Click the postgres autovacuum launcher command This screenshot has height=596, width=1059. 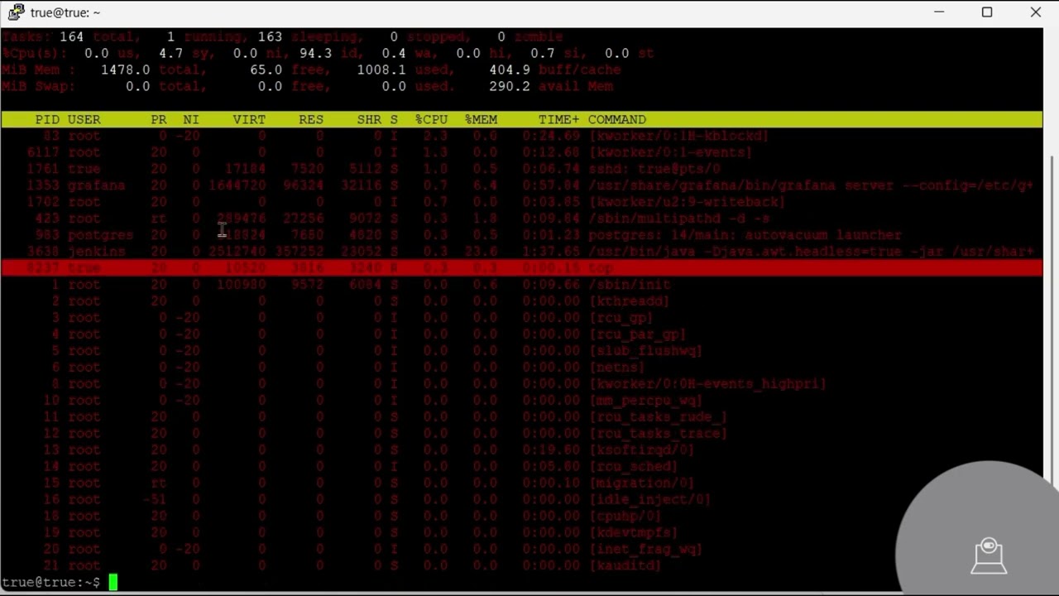click(x=745, y=235)
